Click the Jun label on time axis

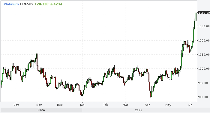pos(190,105)
